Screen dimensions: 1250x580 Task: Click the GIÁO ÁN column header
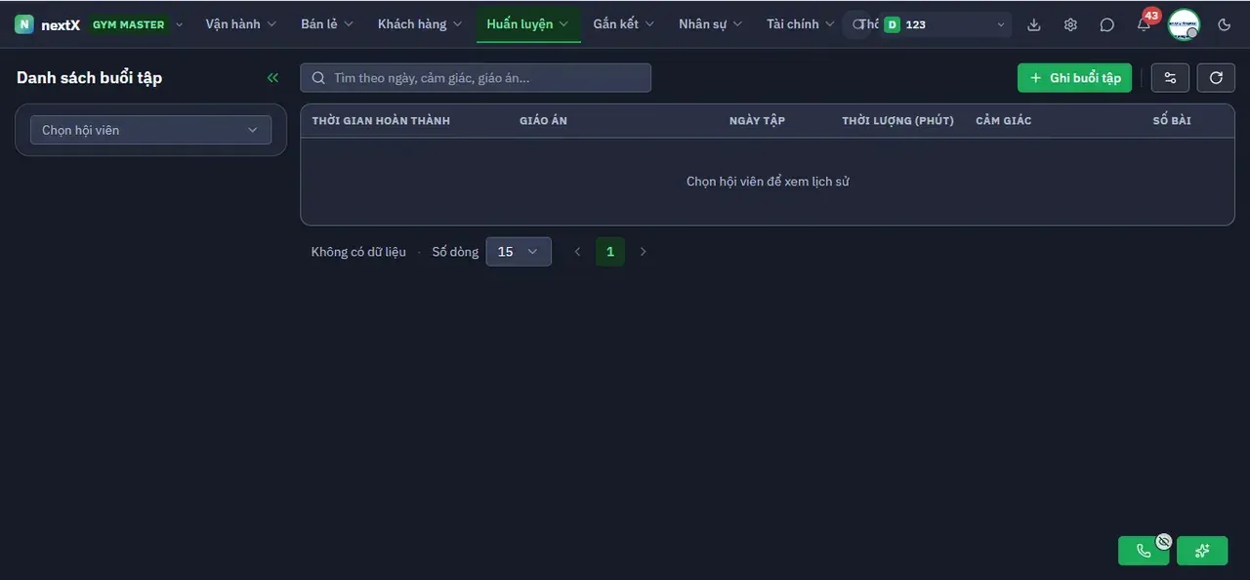pyautogui.click(x=543, y=121)
